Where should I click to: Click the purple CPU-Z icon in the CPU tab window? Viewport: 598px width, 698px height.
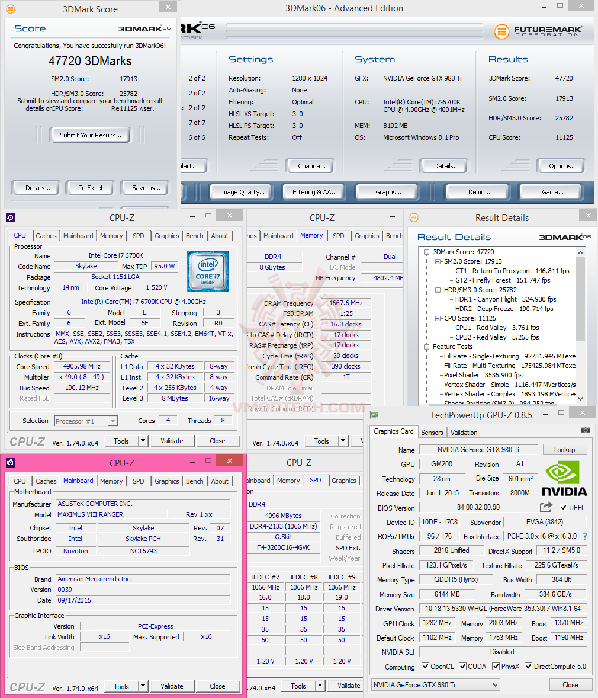point(11,217)
